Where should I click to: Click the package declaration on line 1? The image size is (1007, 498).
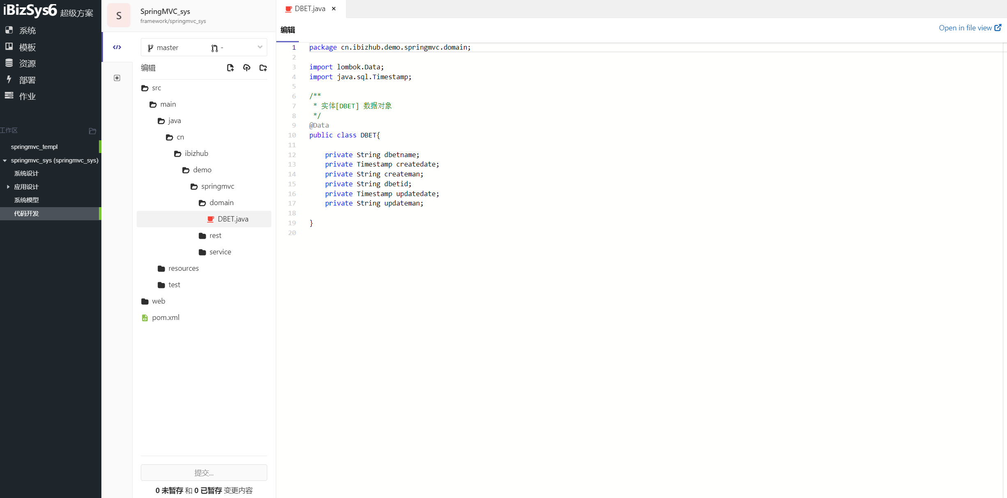pos(390,47)
